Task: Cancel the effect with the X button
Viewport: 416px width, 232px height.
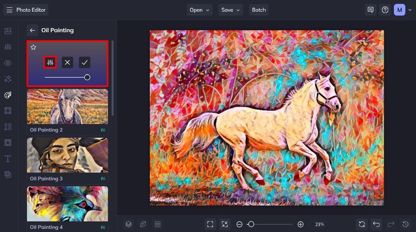Action: click(67, 63)
